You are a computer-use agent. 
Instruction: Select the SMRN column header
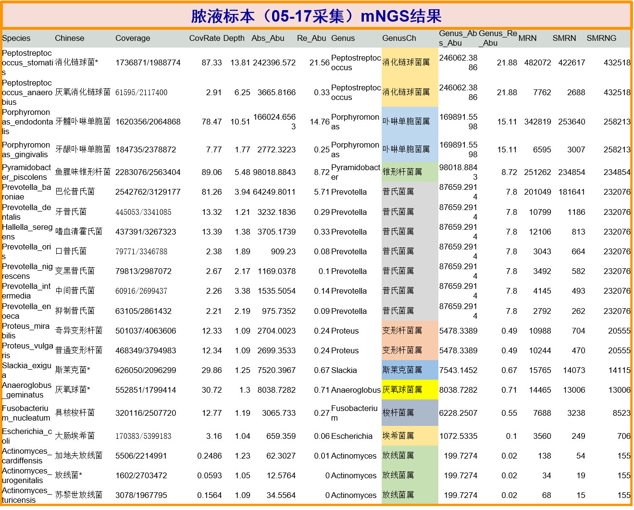pos(564,38)
